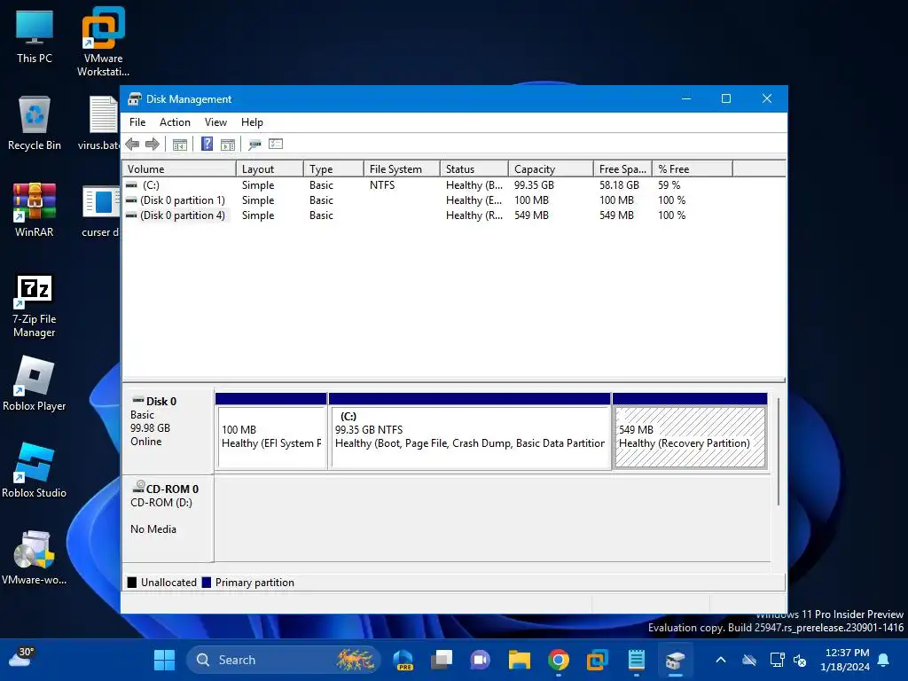Click the Forward arrow in Disk Management toolbar

[x=153, y=145]
